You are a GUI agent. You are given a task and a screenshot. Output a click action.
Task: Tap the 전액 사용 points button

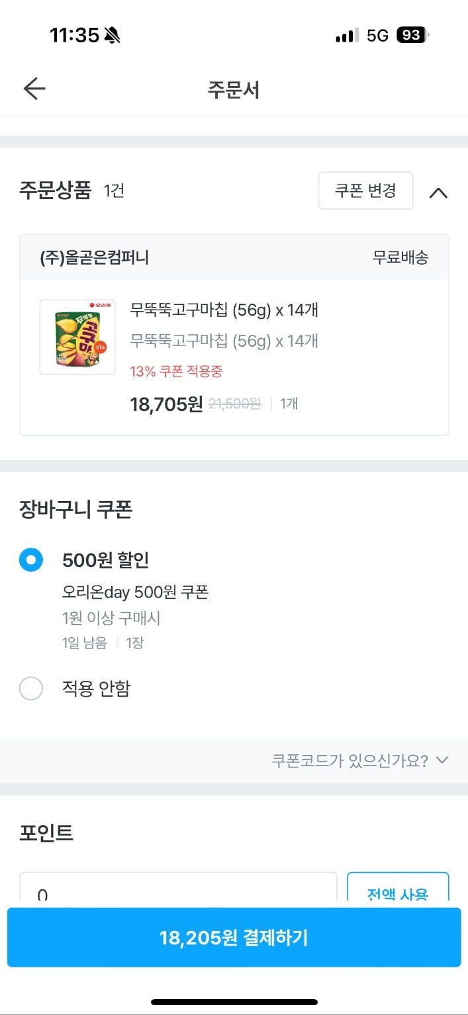(398, 891)
